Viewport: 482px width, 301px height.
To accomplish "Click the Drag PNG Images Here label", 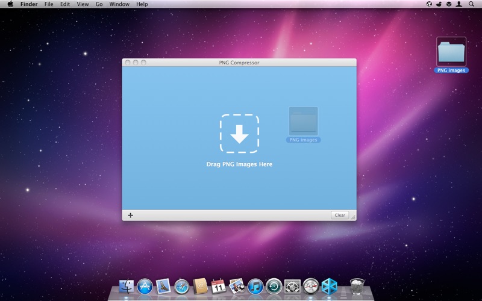I will (x=239, y=164).
